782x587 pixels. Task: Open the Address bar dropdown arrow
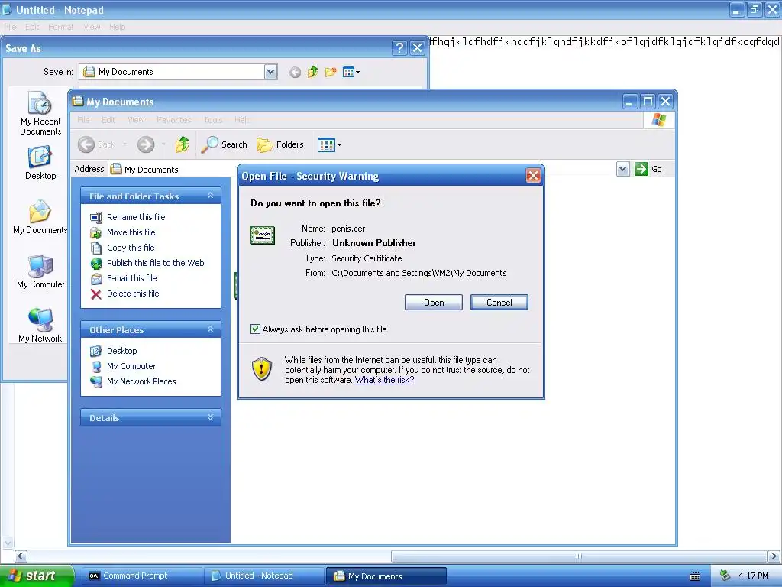622,169
